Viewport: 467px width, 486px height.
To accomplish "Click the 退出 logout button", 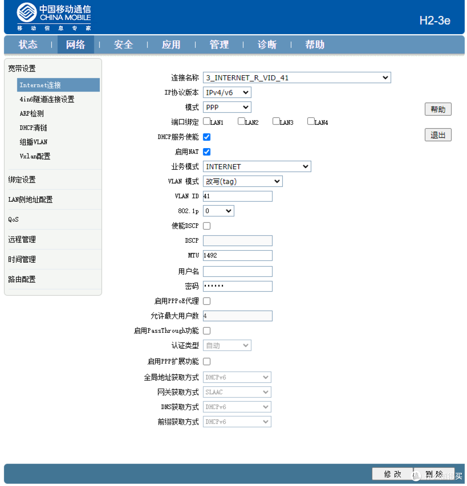I will (x=438, y=135).
